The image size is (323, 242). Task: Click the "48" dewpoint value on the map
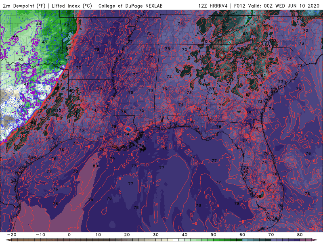(x=44, y=42)
